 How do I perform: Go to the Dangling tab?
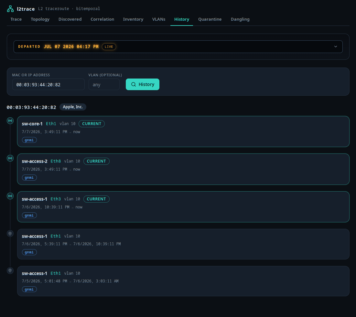click(x=240, y=19)
